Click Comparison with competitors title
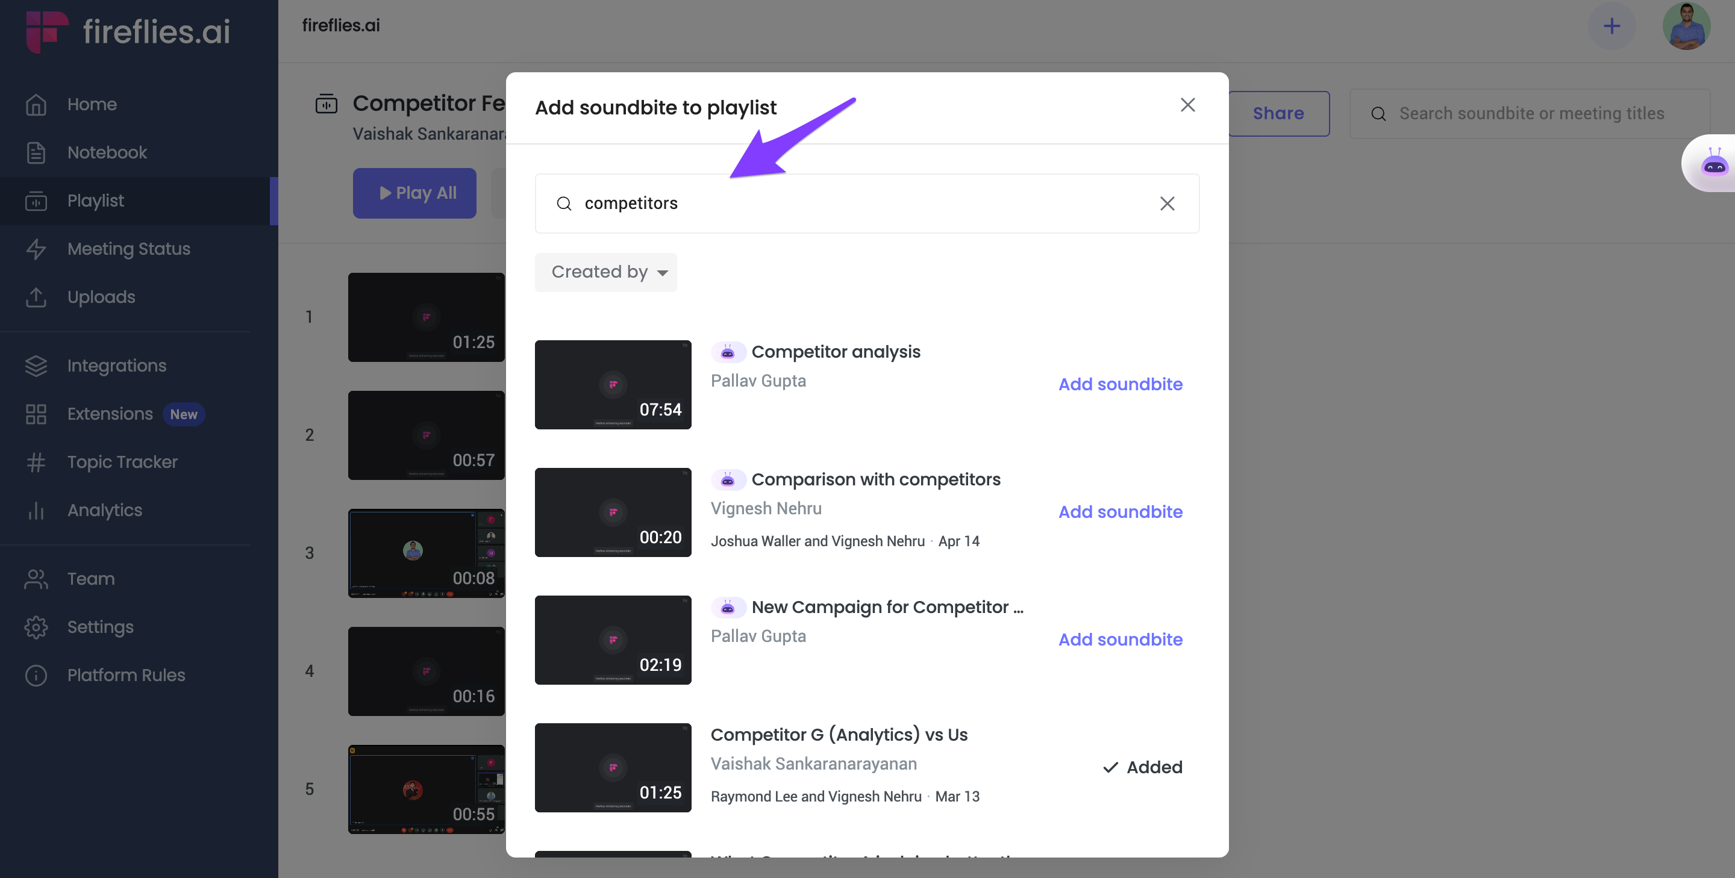This screenshot has height=878, width=1735. [x=875, y=479]
